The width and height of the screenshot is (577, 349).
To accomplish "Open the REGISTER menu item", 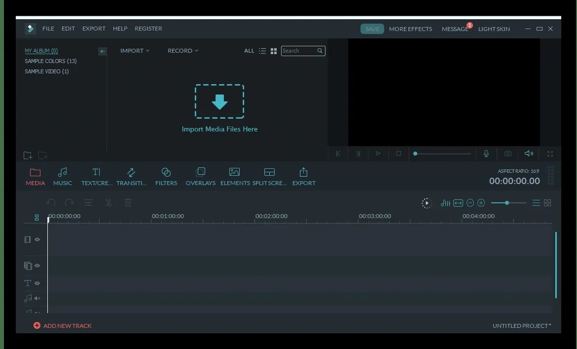I will [x=148, y=29].
